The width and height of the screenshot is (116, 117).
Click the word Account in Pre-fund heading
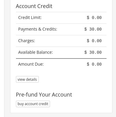62,95
